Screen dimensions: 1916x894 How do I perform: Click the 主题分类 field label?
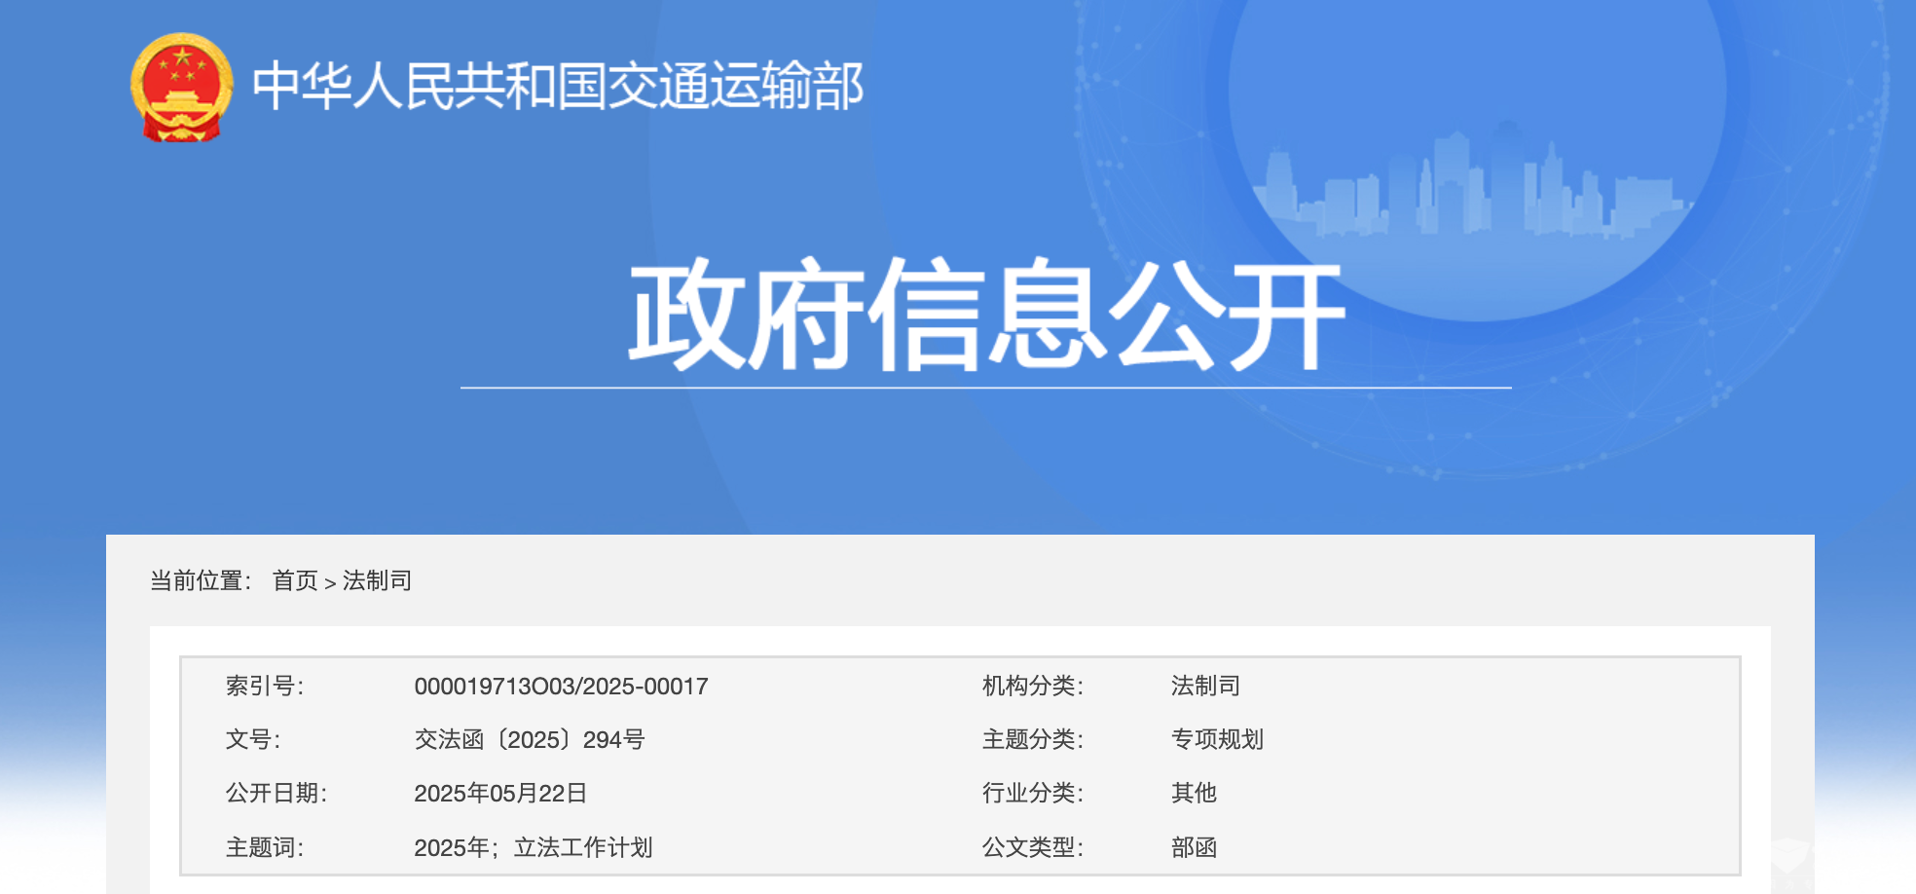(1032, 740)
